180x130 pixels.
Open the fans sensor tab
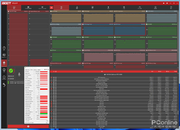124,8
